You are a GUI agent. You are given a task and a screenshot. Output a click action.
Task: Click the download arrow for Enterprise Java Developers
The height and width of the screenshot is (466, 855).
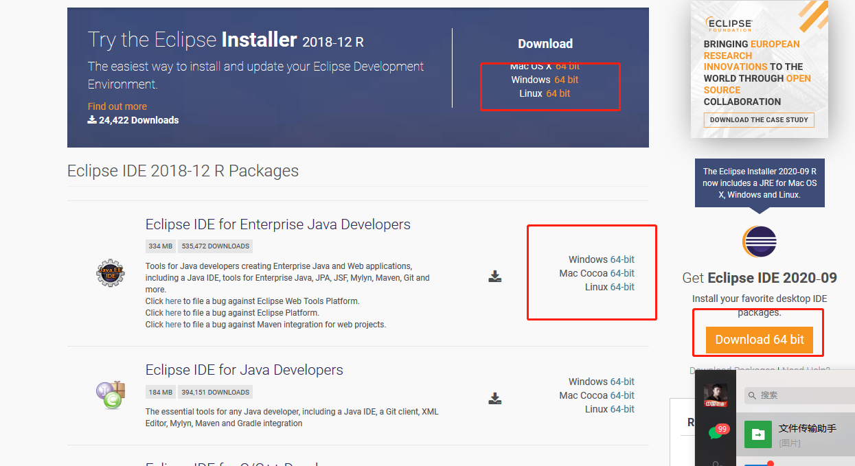[x=495, y=276]
